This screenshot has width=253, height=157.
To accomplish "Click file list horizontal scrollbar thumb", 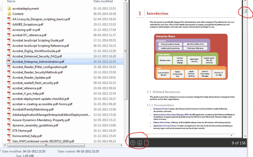I will (46, 145).
